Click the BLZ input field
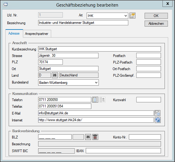 [x=55, y=137]
